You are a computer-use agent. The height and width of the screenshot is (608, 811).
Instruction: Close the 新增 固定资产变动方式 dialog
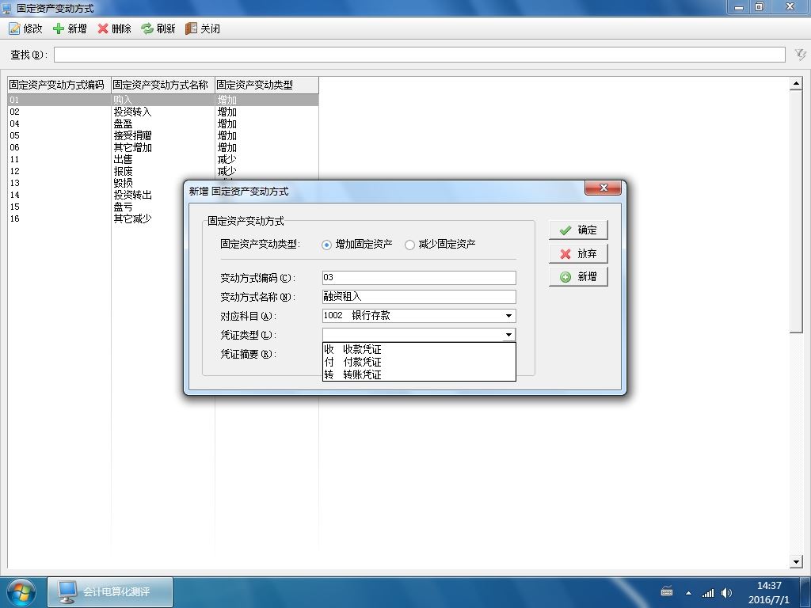click(603, 188)
